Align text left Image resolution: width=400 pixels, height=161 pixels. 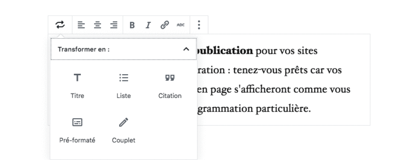(x=81, y=25)
